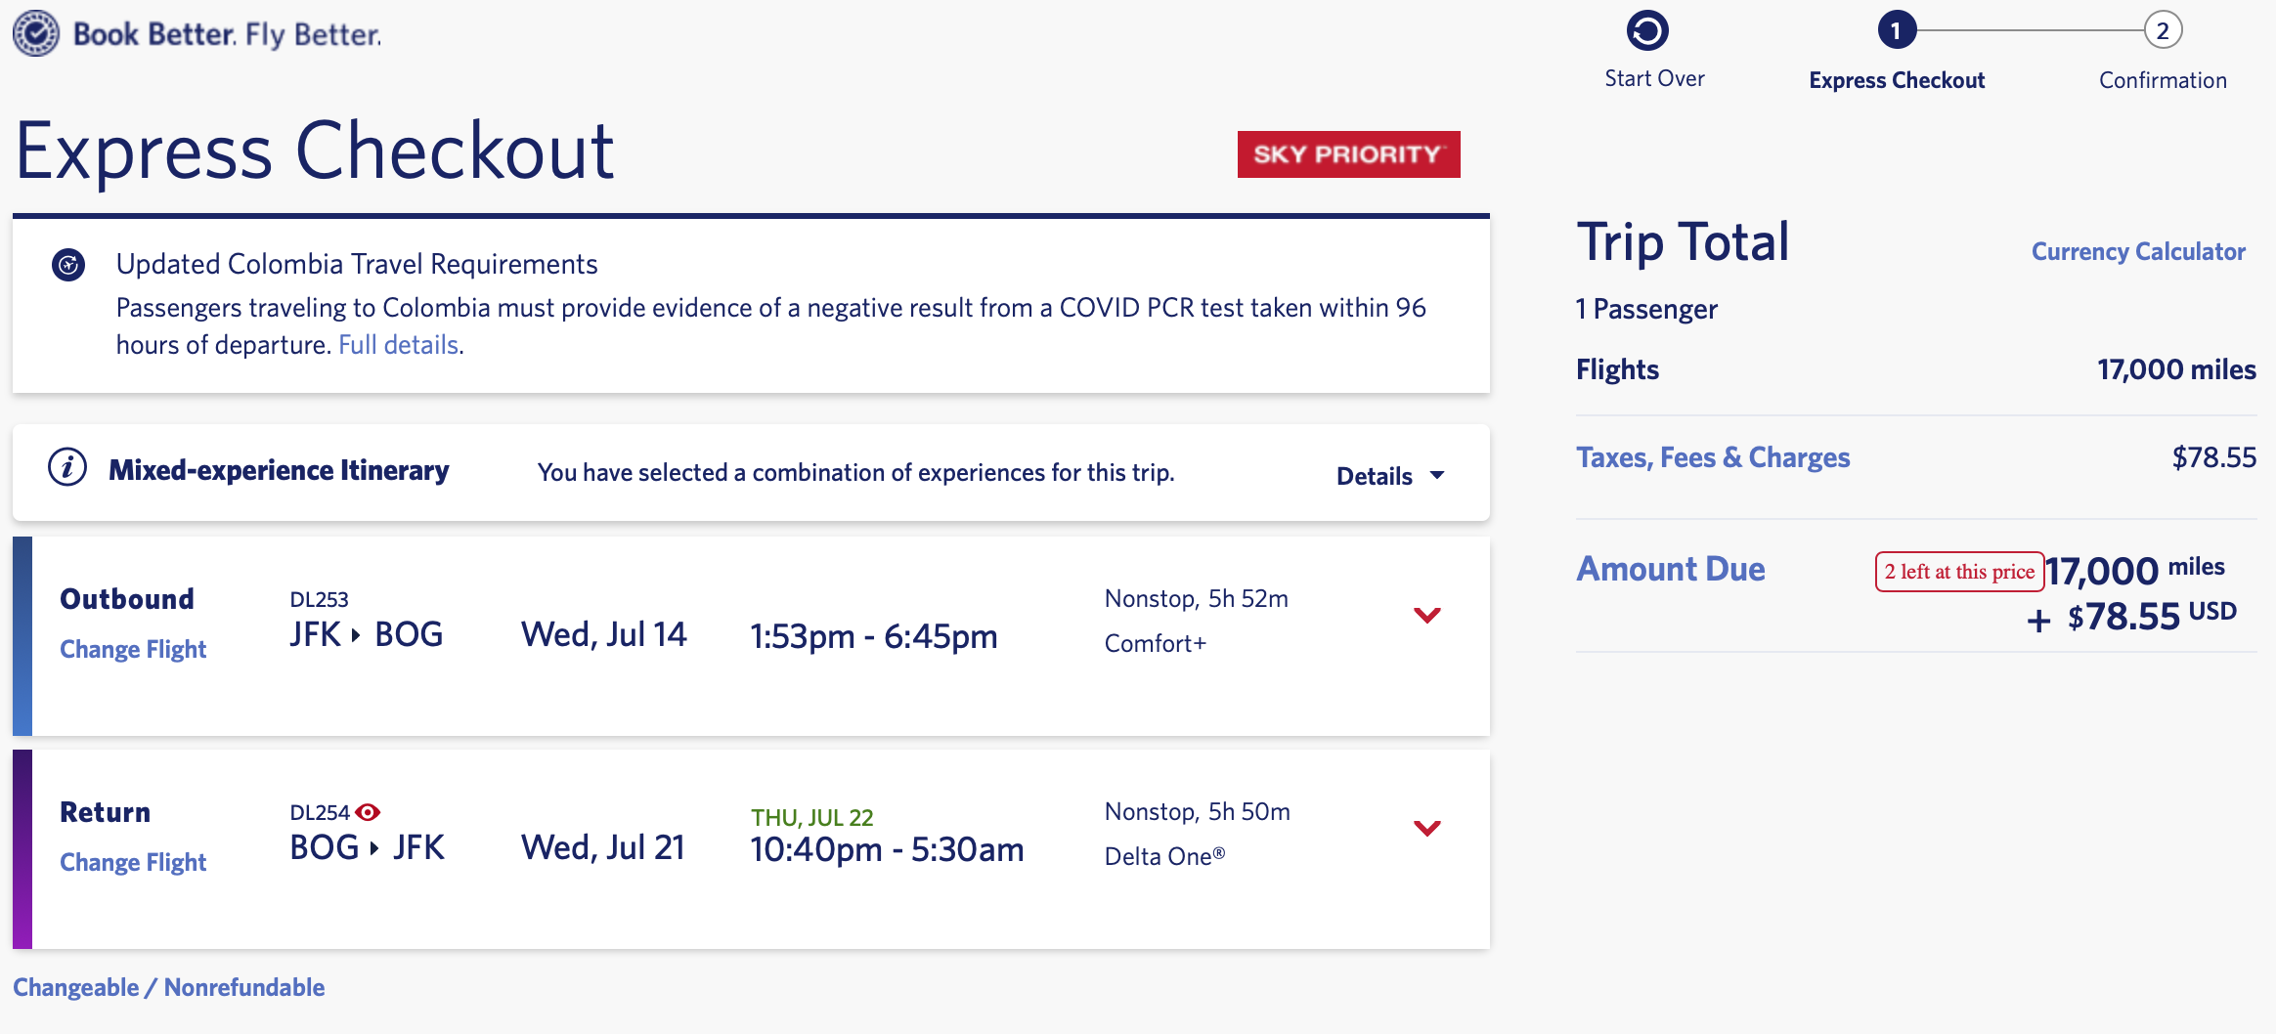Viewport: 2276px width, 1034px height.
Task: Click the Delta circular logo
Action: click(35, 32)
